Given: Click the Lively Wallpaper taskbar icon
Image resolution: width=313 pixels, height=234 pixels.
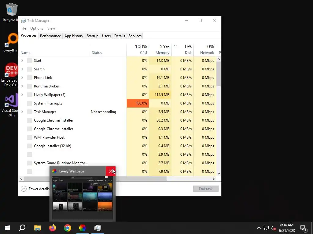Looking at the screenshot, I should [82, 228].
